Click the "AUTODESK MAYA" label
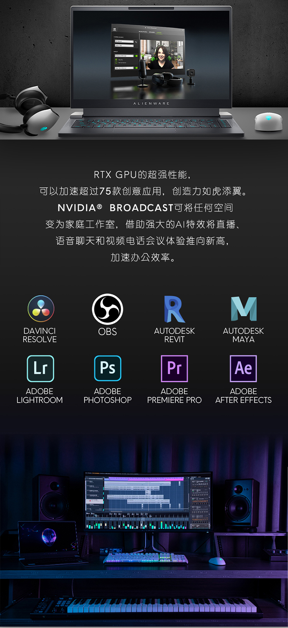This screenshot has width=288, height=628. [243, 335]
